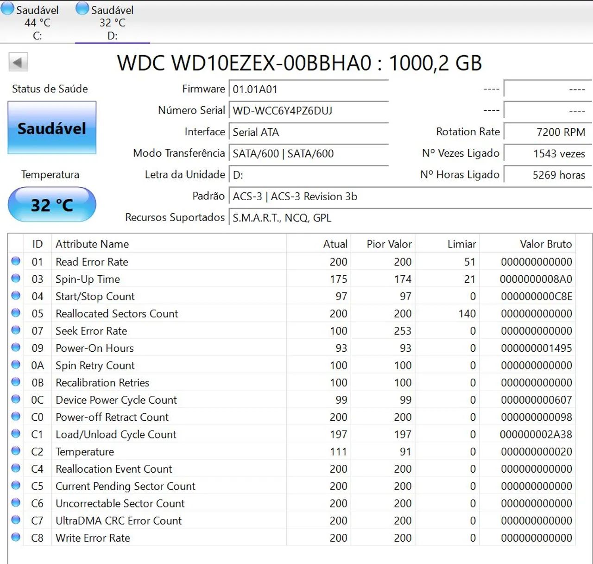Viewport: 593px width, 564px height.
Task: Select the Device Power Cycle Count name
Action: [x=116, y=400]
